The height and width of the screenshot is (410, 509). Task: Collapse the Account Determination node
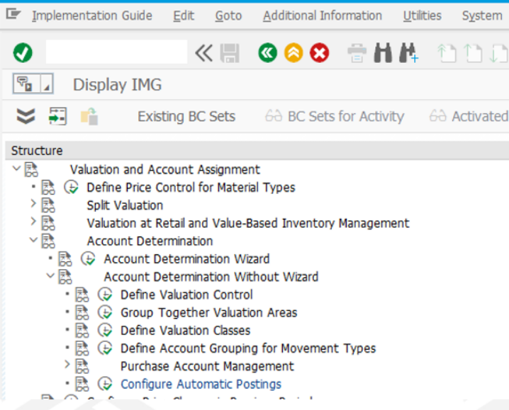coord(33,240)
